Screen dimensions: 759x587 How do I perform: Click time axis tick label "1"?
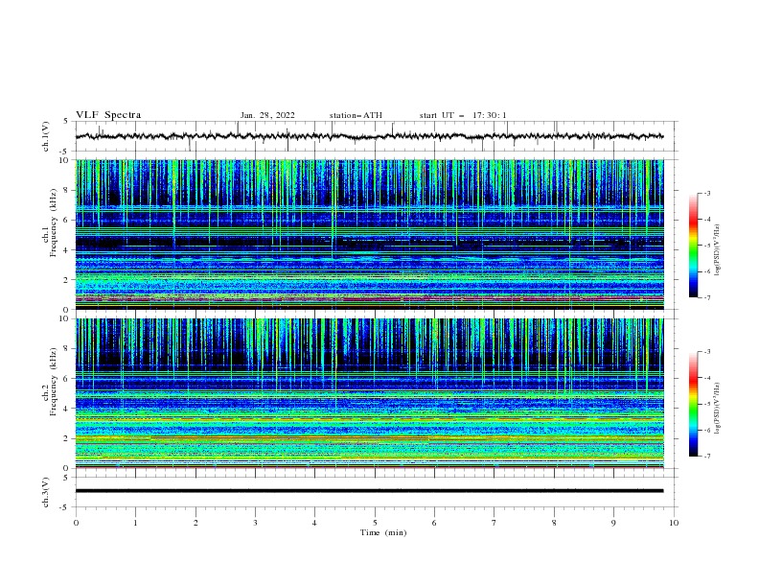pos(135,523)
